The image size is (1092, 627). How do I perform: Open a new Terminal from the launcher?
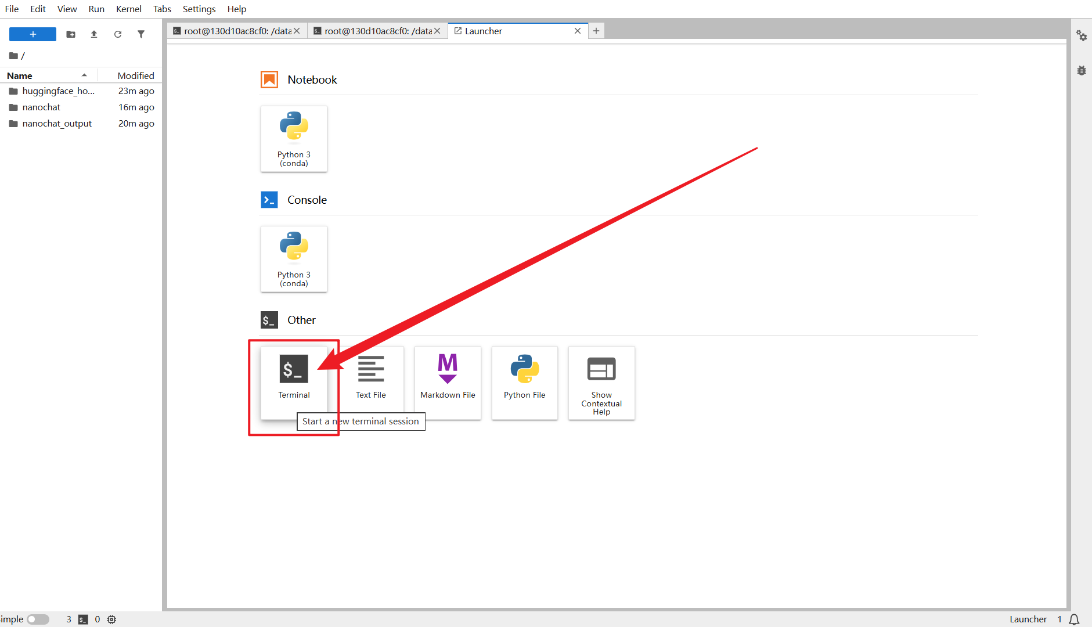[x=294, y=383]
